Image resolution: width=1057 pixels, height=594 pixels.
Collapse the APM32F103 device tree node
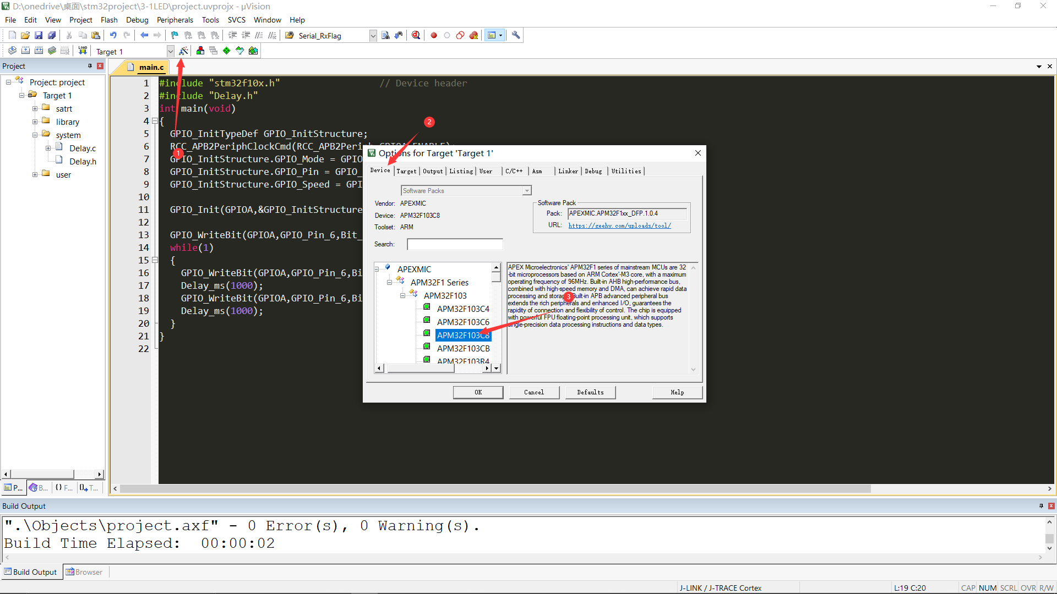[x=402, y=296]
